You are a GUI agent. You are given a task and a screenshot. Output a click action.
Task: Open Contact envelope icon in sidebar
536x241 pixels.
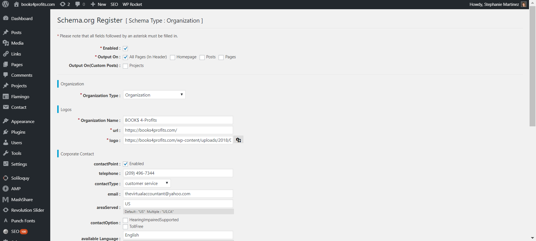(6, 107)
